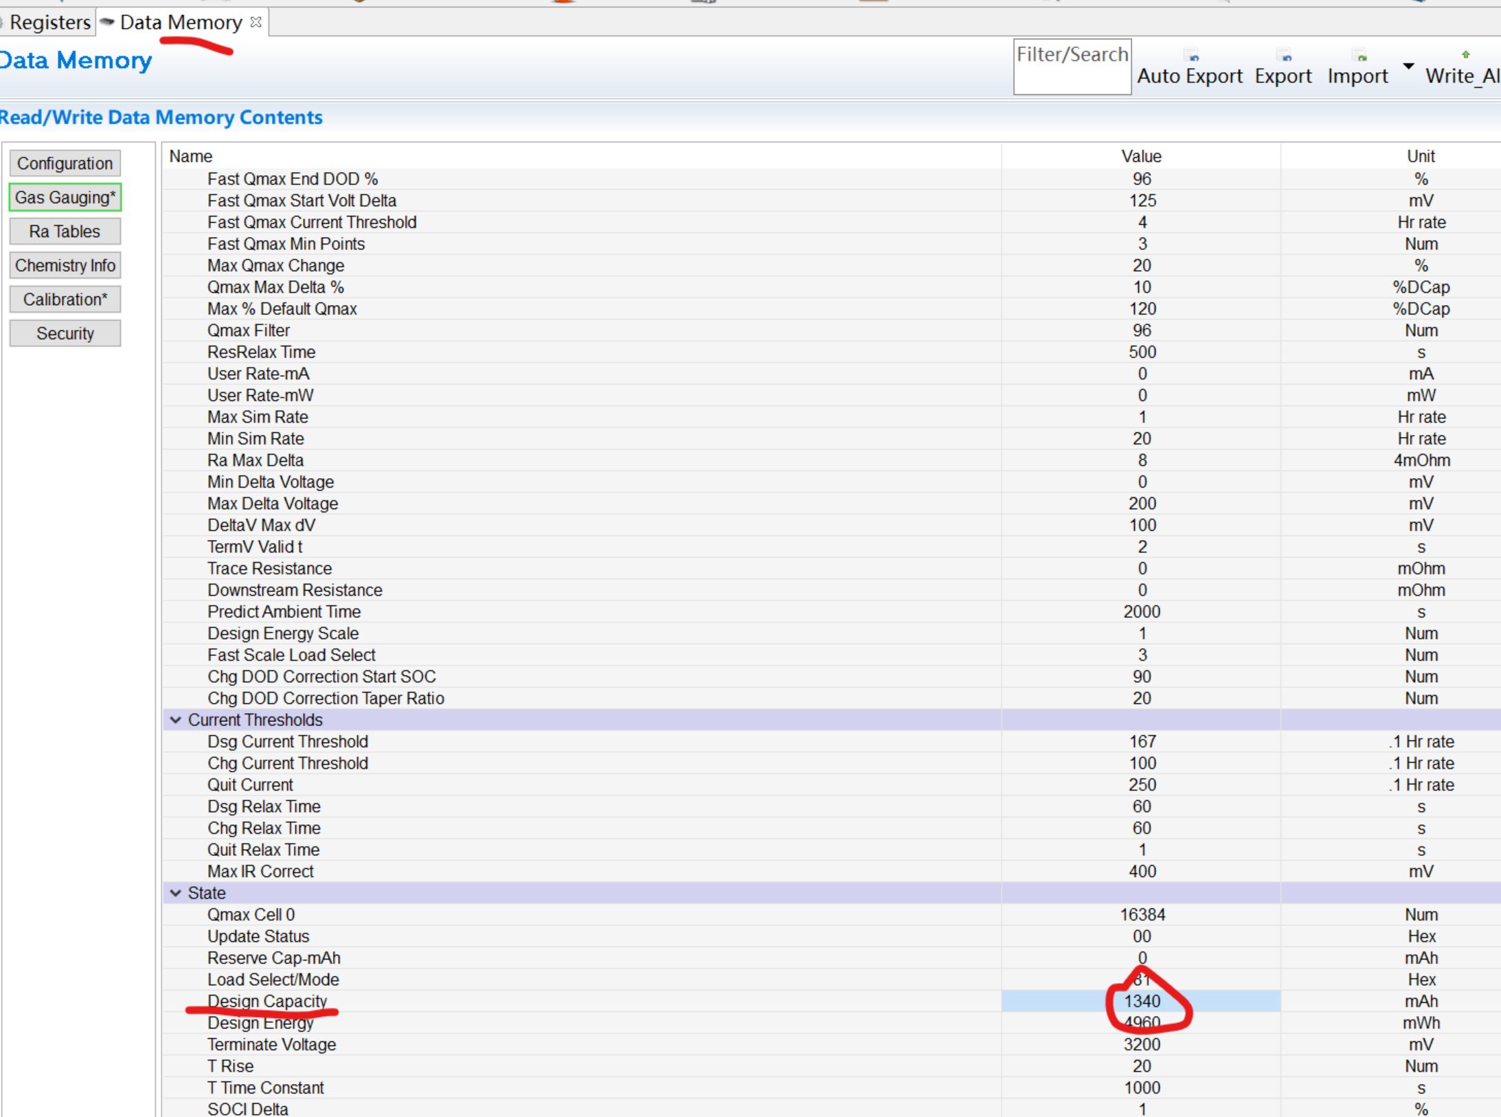
Task: Switch to the Registers tab
Action: pos(49,22)
